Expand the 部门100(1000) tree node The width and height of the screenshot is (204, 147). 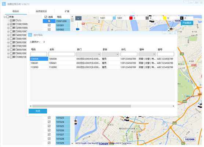[8, 24]
